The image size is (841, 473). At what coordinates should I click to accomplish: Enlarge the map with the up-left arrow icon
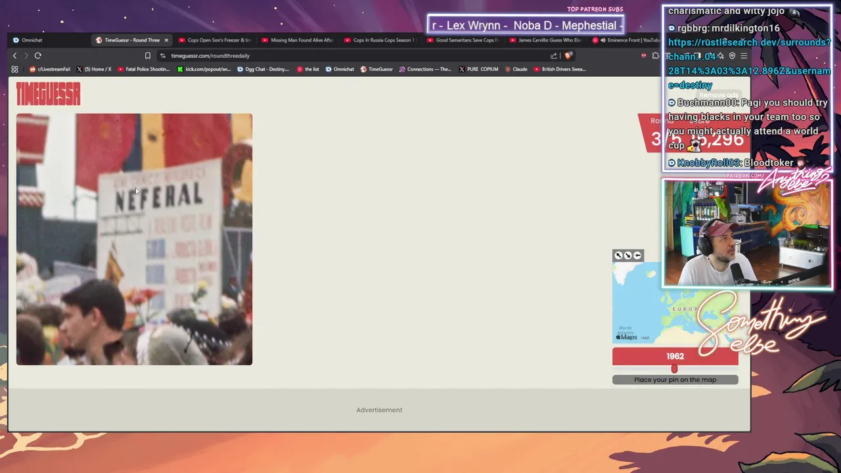[618, 256]
